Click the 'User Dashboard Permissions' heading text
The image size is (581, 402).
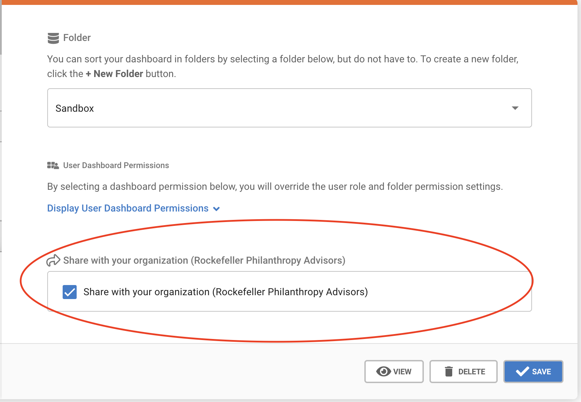tap(116, 165)
